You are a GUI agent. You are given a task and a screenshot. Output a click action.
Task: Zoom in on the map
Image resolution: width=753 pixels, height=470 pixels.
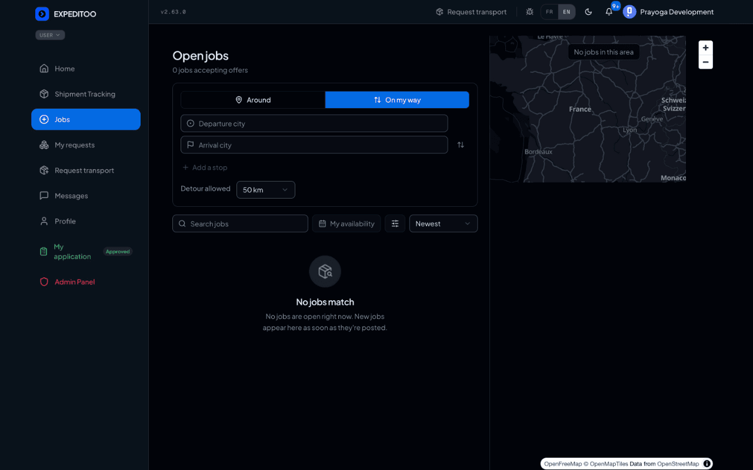[706, 48]
